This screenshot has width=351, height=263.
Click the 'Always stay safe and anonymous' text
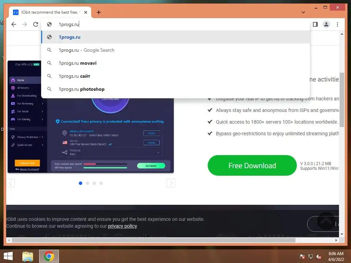(x=277, y=110)
